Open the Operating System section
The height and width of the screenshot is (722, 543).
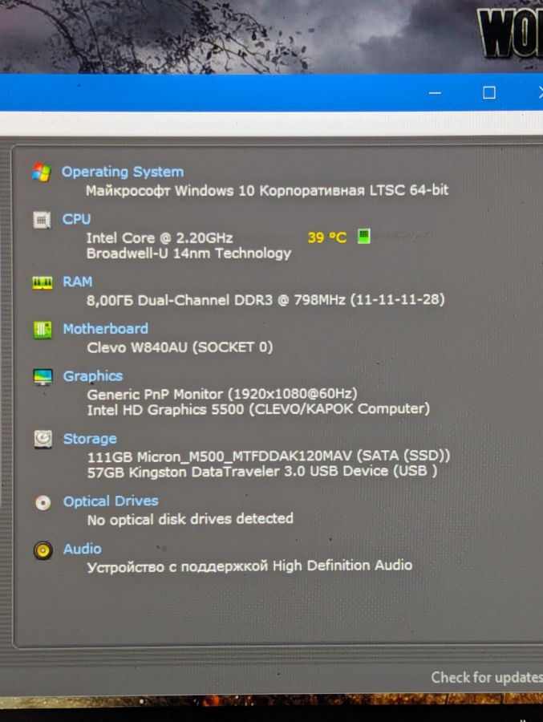123,172
